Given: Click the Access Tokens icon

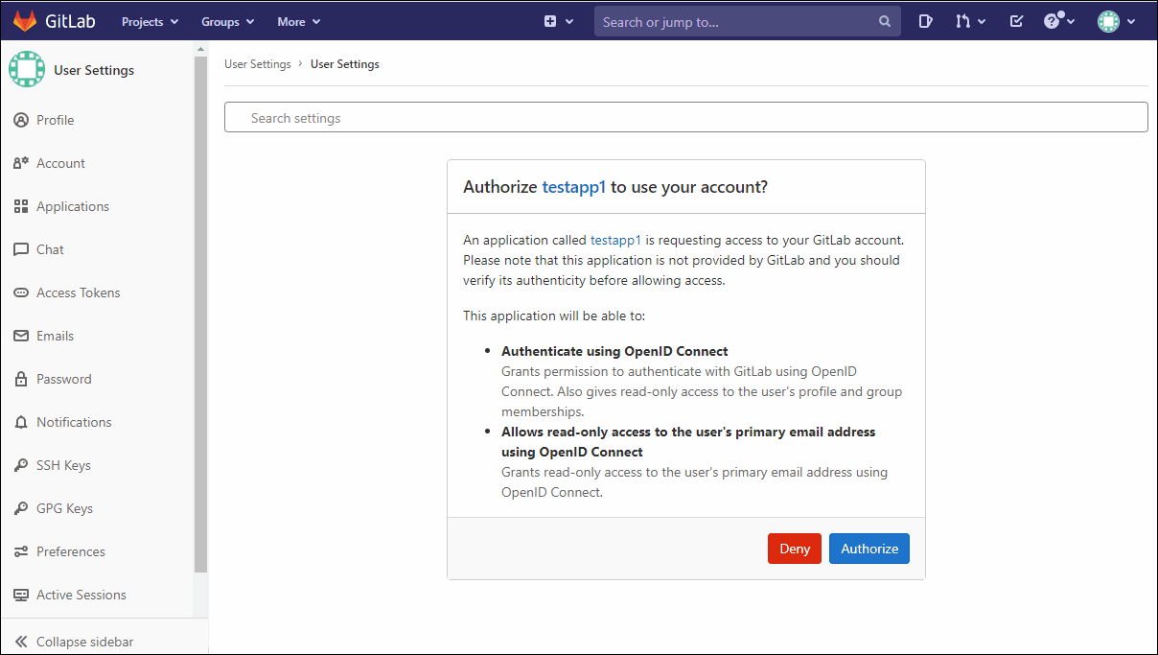Looking at the screenshot, I should (21, 292).
